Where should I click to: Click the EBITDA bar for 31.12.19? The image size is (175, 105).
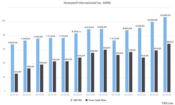(x=101, y=61)
